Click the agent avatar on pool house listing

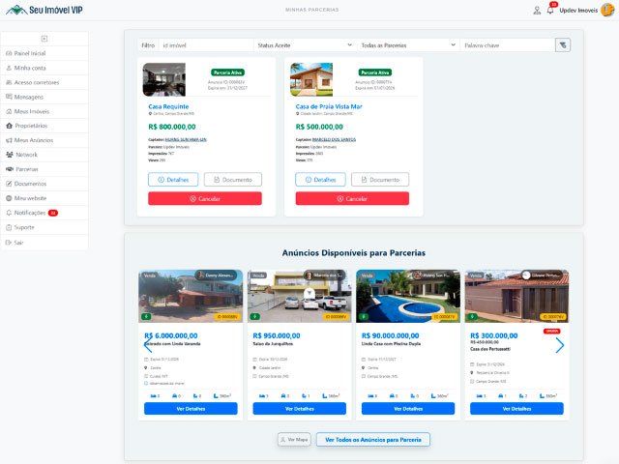click(x=417, y=275)
